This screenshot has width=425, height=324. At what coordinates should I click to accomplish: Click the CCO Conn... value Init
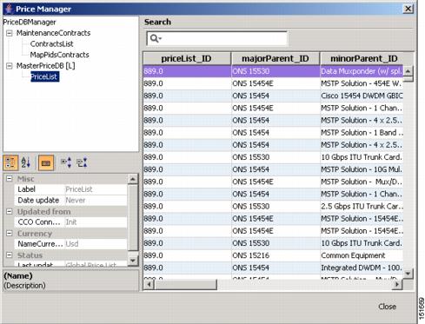[x=96, y=222]
